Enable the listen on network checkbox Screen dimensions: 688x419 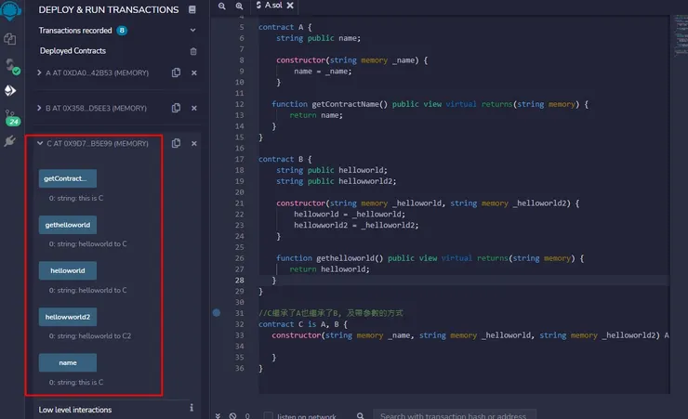click(269, 416)
